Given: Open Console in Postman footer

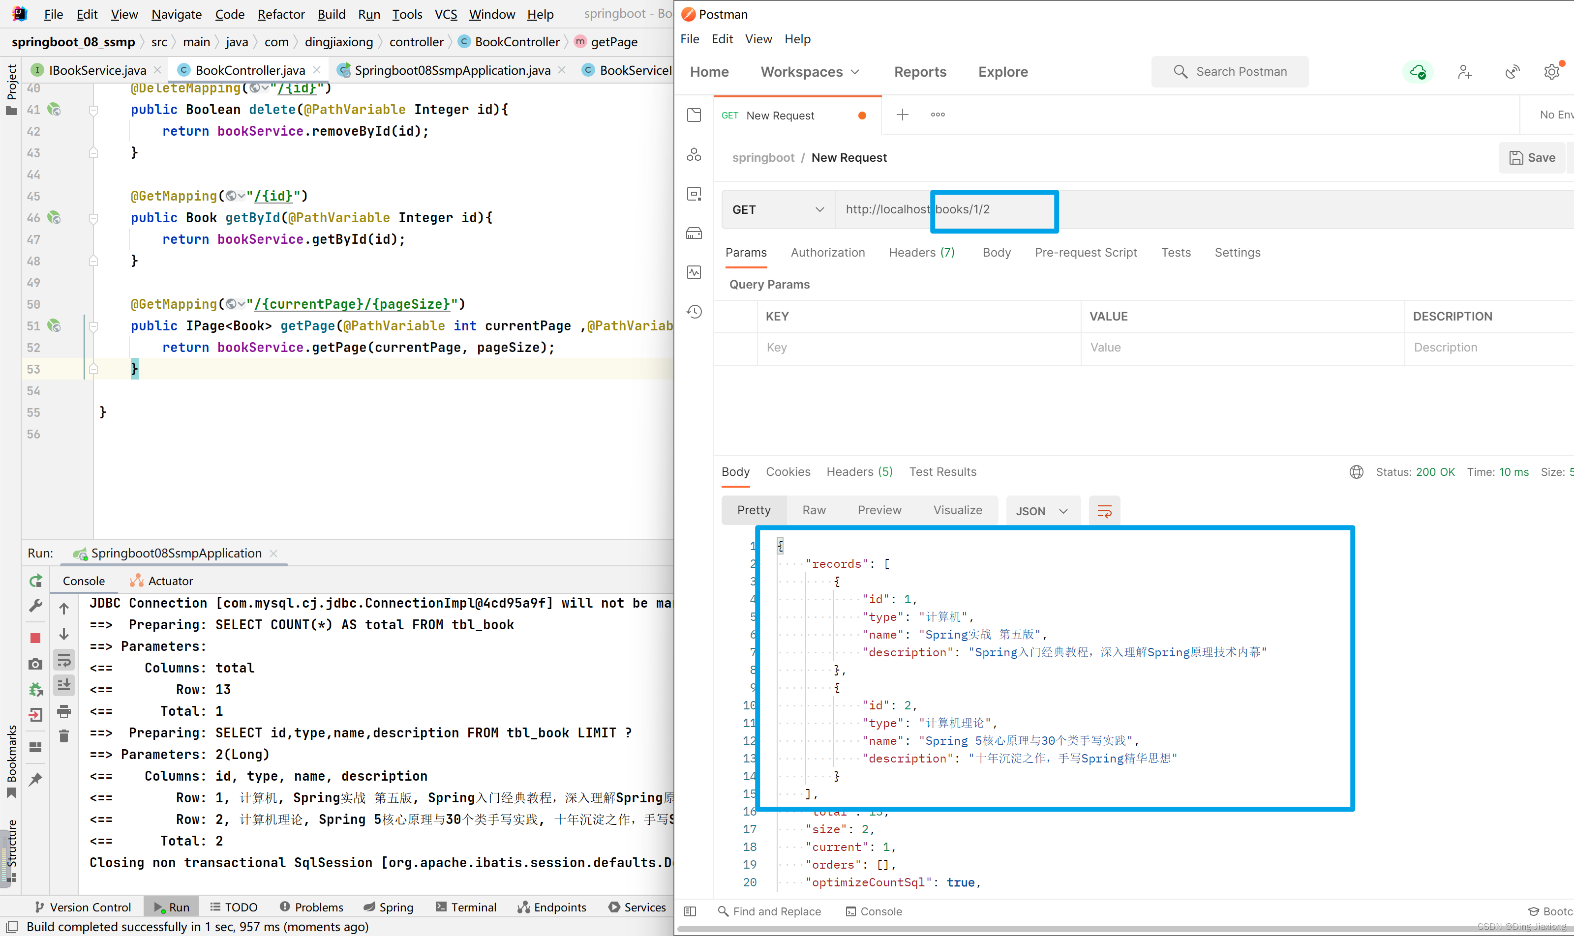Looking at the screenshot, I should point(874,911).
